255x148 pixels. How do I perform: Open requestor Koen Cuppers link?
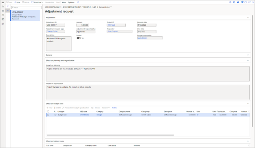[x=113, y=31]
